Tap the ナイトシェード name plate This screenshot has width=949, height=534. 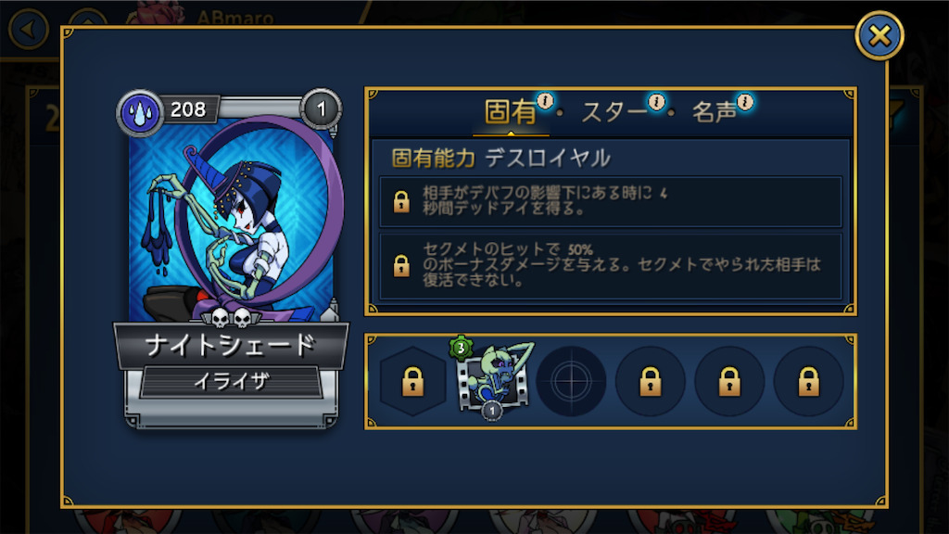pyautogui.click(x=231, y=345)
